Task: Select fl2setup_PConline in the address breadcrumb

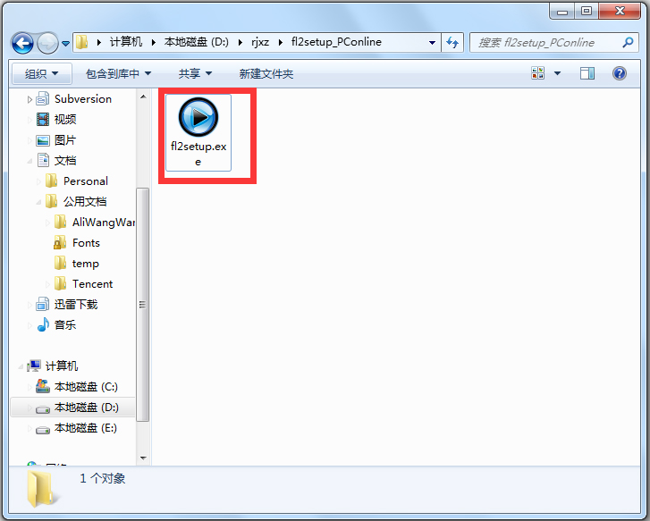Action: [336, 42]
